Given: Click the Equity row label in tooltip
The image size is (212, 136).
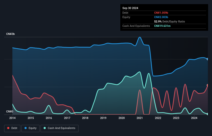Looking at the screenshot, I should [x=126, y=17].
